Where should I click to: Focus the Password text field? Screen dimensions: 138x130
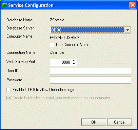click(x=91, y=80)
